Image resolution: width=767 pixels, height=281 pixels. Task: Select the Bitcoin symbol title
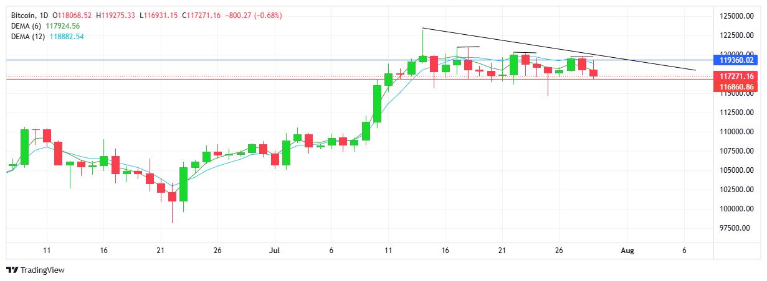[22, 15]
